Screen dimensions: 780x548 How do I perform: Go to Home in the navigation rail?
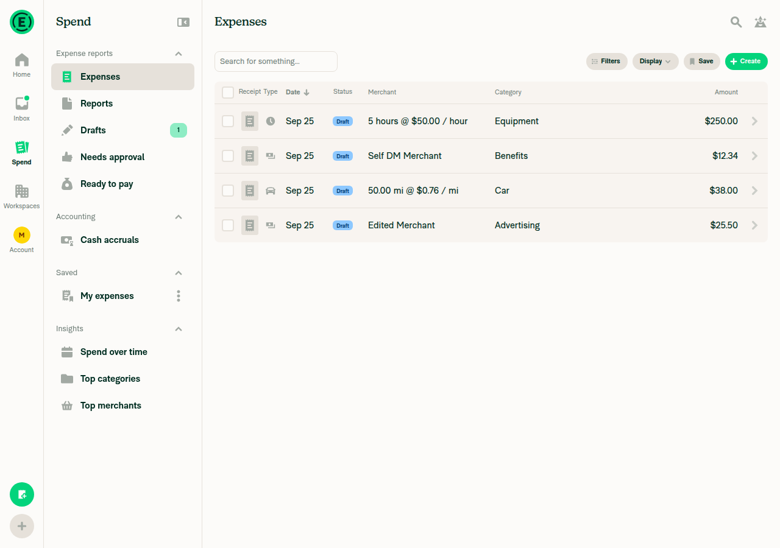[x=21, y=65]
